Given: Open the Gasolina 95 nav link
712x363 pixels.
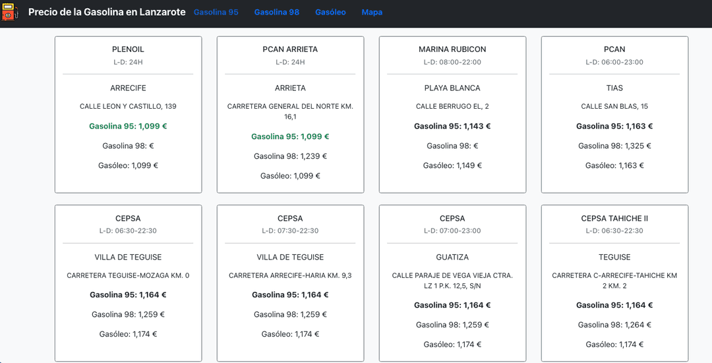Looking at the screenshot, I should pos(216,13).
